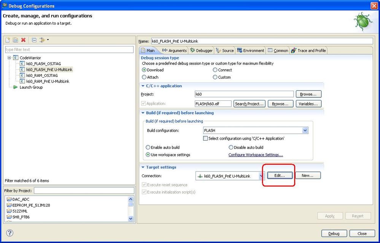Open S12ZVML project folder icon
This screenshot has height=243, width=380.
coord(9,211)
